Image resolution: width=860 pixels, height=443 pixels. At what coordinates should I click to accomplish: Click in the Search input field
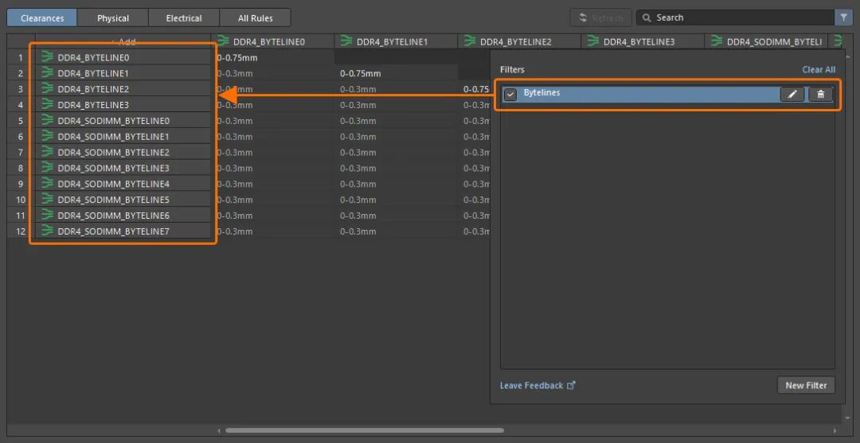click(x=741, y=17)
